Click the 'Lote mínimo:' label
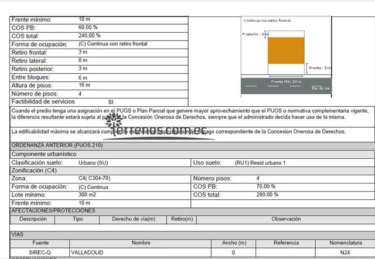The image size is (375, 259). pyautogui.click(x=29, y=195)
